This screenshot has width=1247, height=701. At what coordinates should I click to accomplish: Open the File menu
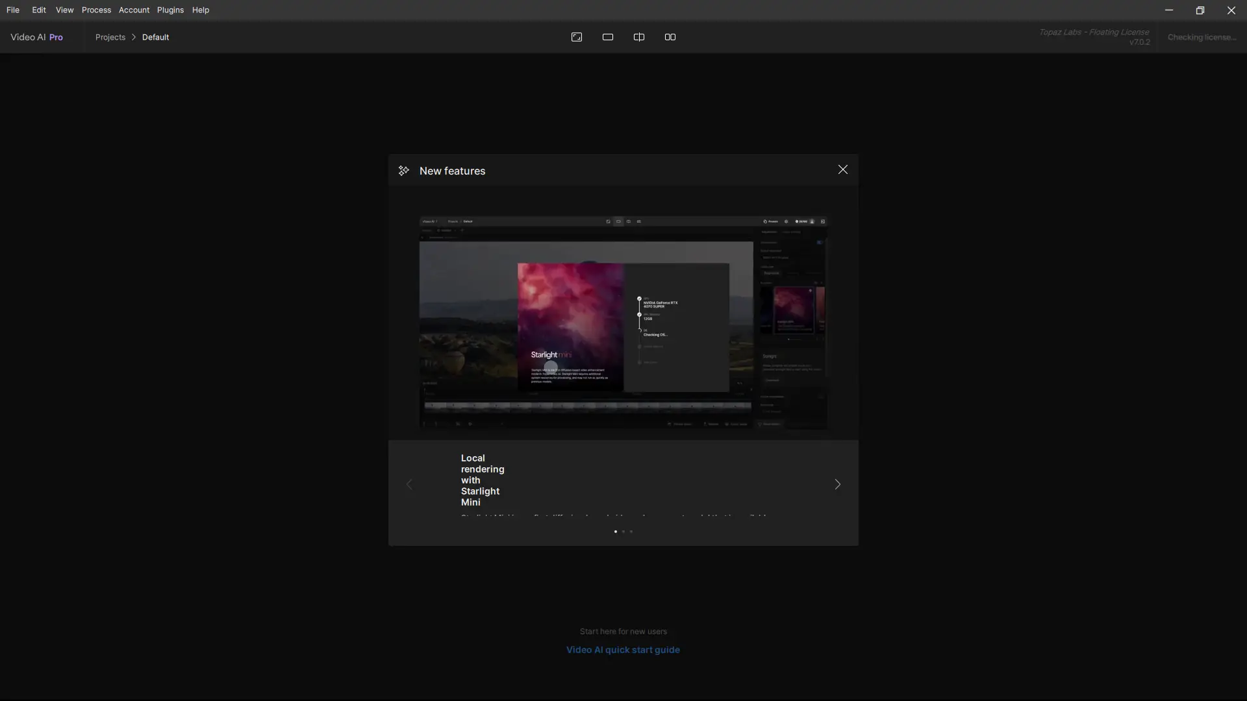click(x=13, y=10)
